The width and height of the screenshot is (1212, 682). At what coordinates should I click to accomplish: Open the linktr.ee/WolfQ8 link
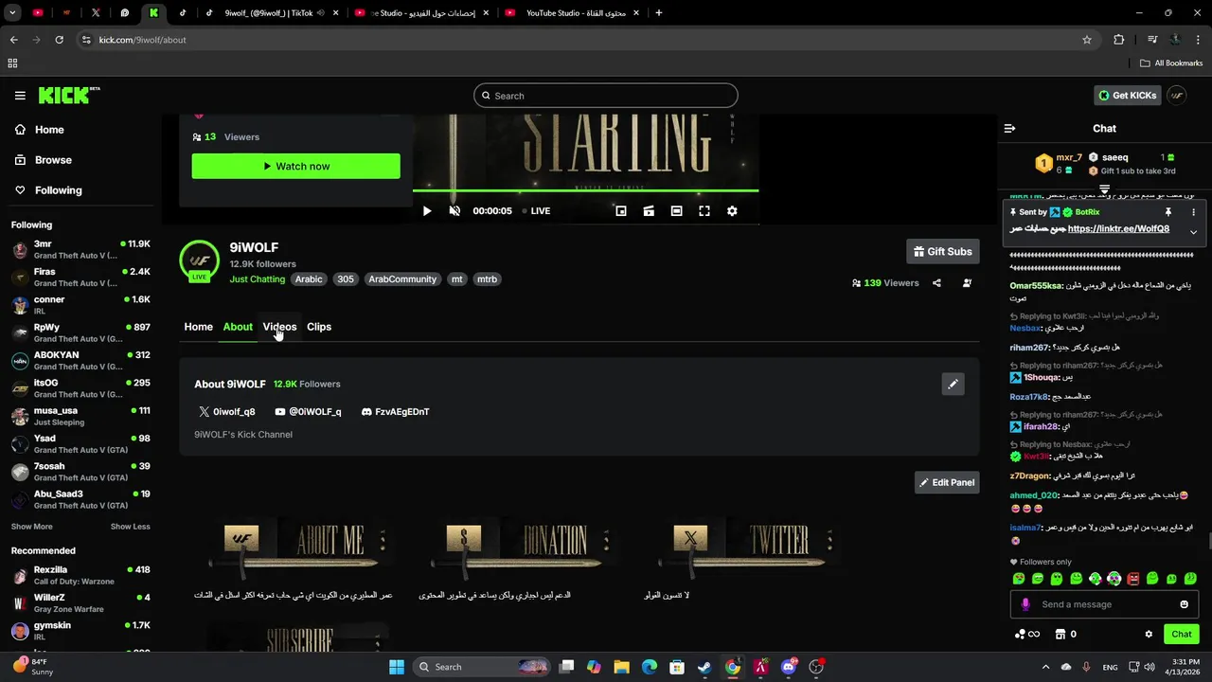[1118, 228]
